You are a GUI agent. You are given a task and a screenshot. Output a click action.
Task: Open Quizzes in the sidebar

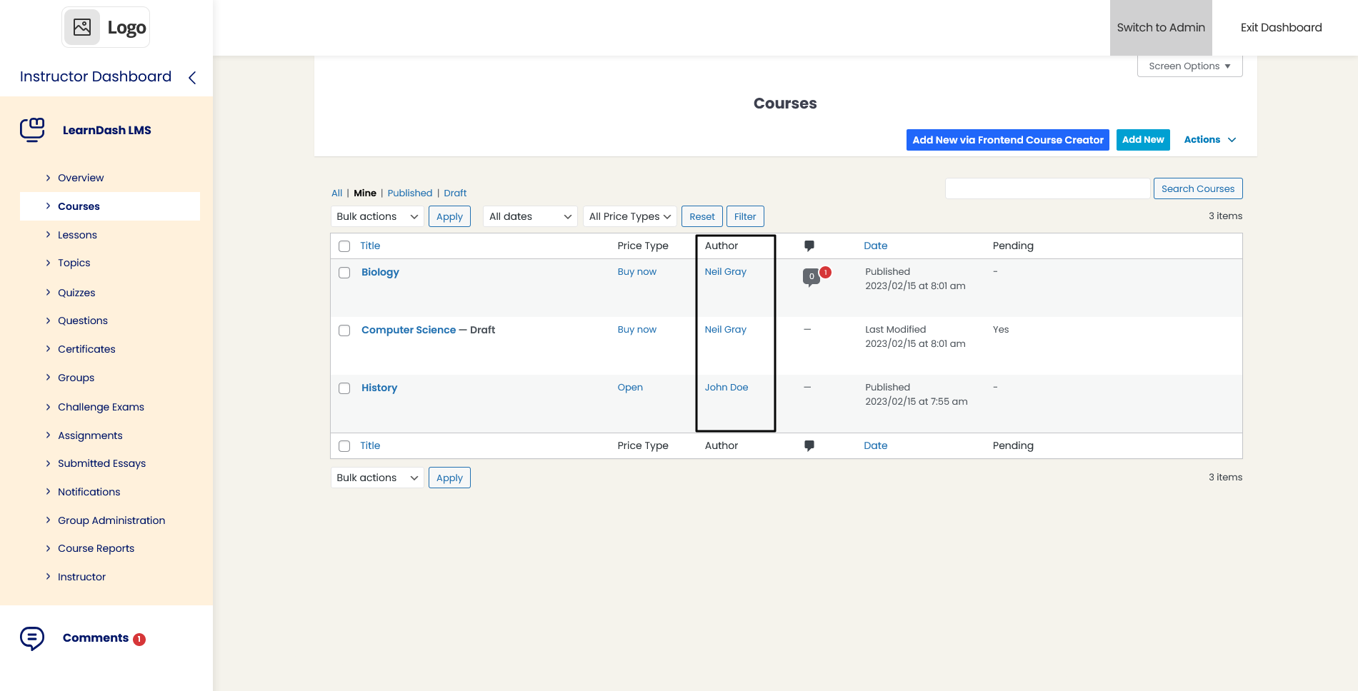point(76,293)
